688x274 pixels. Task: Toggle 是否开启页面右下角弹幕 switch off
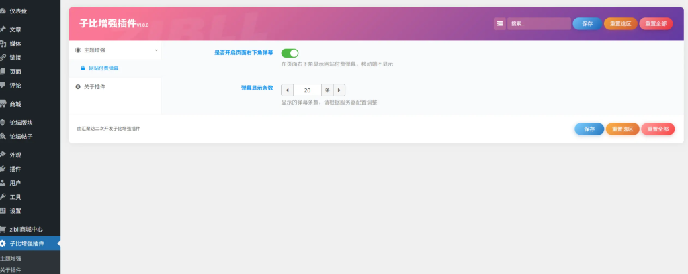(290, 53)
